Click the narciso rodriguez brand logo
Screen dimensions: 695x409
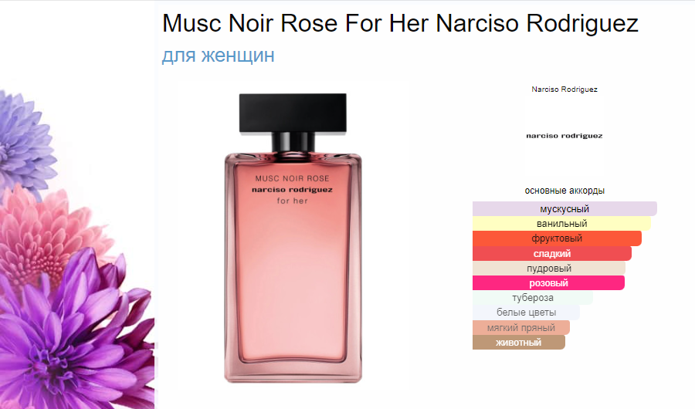coord(564,136)
